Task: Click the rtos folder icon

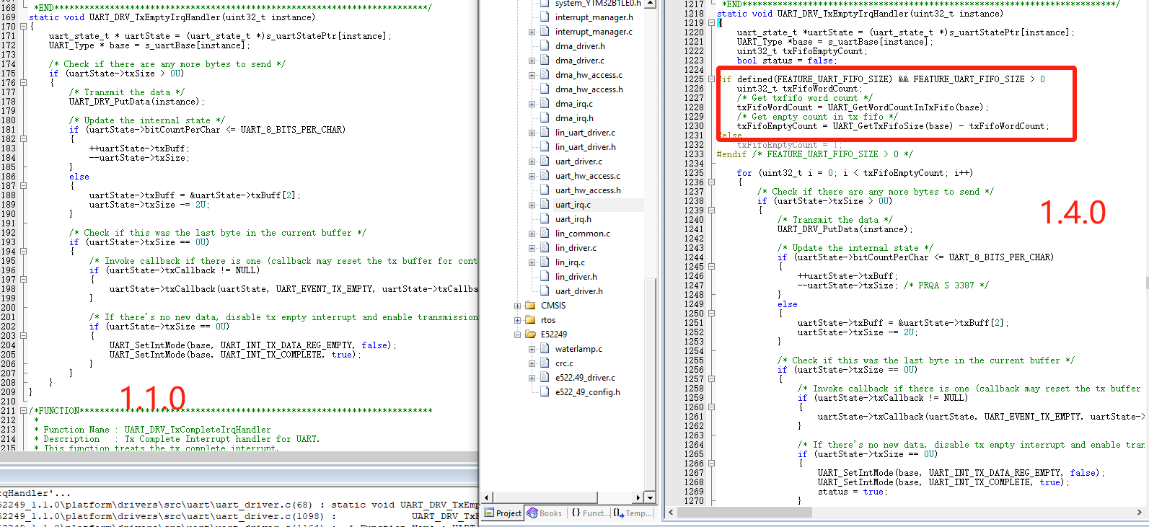Action: click(x=531, y=320)
